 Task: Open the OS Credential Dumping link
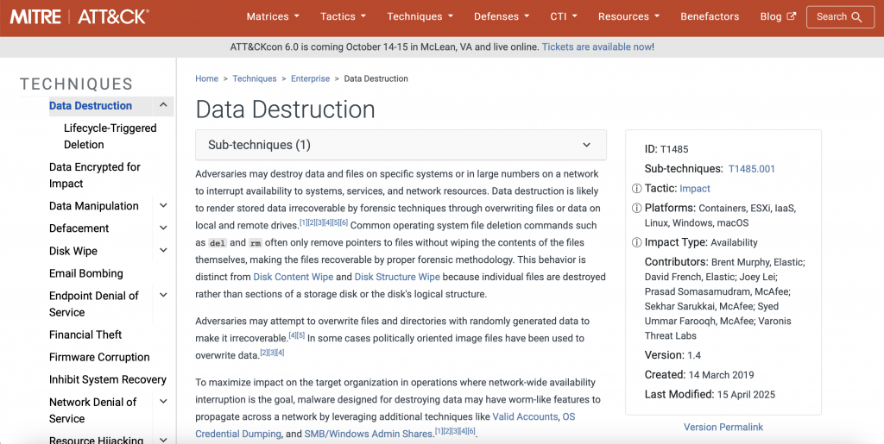(386, 425)
